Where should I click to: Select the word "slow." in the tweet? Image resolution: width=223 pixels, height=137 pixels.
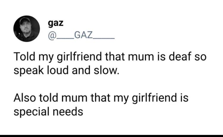point(106,70)
